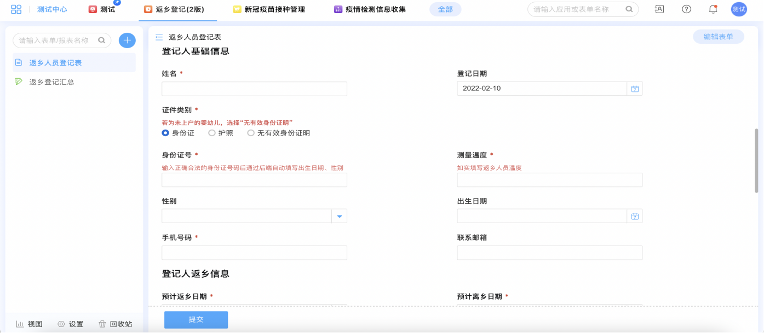Open the contacts icon in top bar

pos(659,9)
